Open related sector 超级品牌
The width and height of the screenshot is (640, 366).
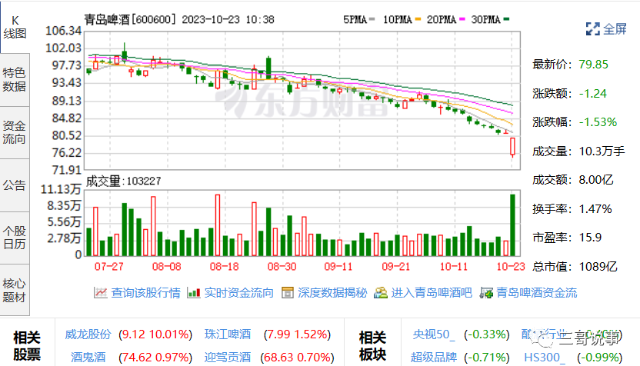[434, 358]
